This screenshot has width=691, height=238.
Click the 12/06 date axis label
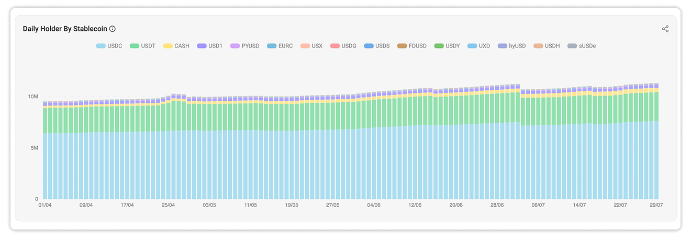click(415, 205)
